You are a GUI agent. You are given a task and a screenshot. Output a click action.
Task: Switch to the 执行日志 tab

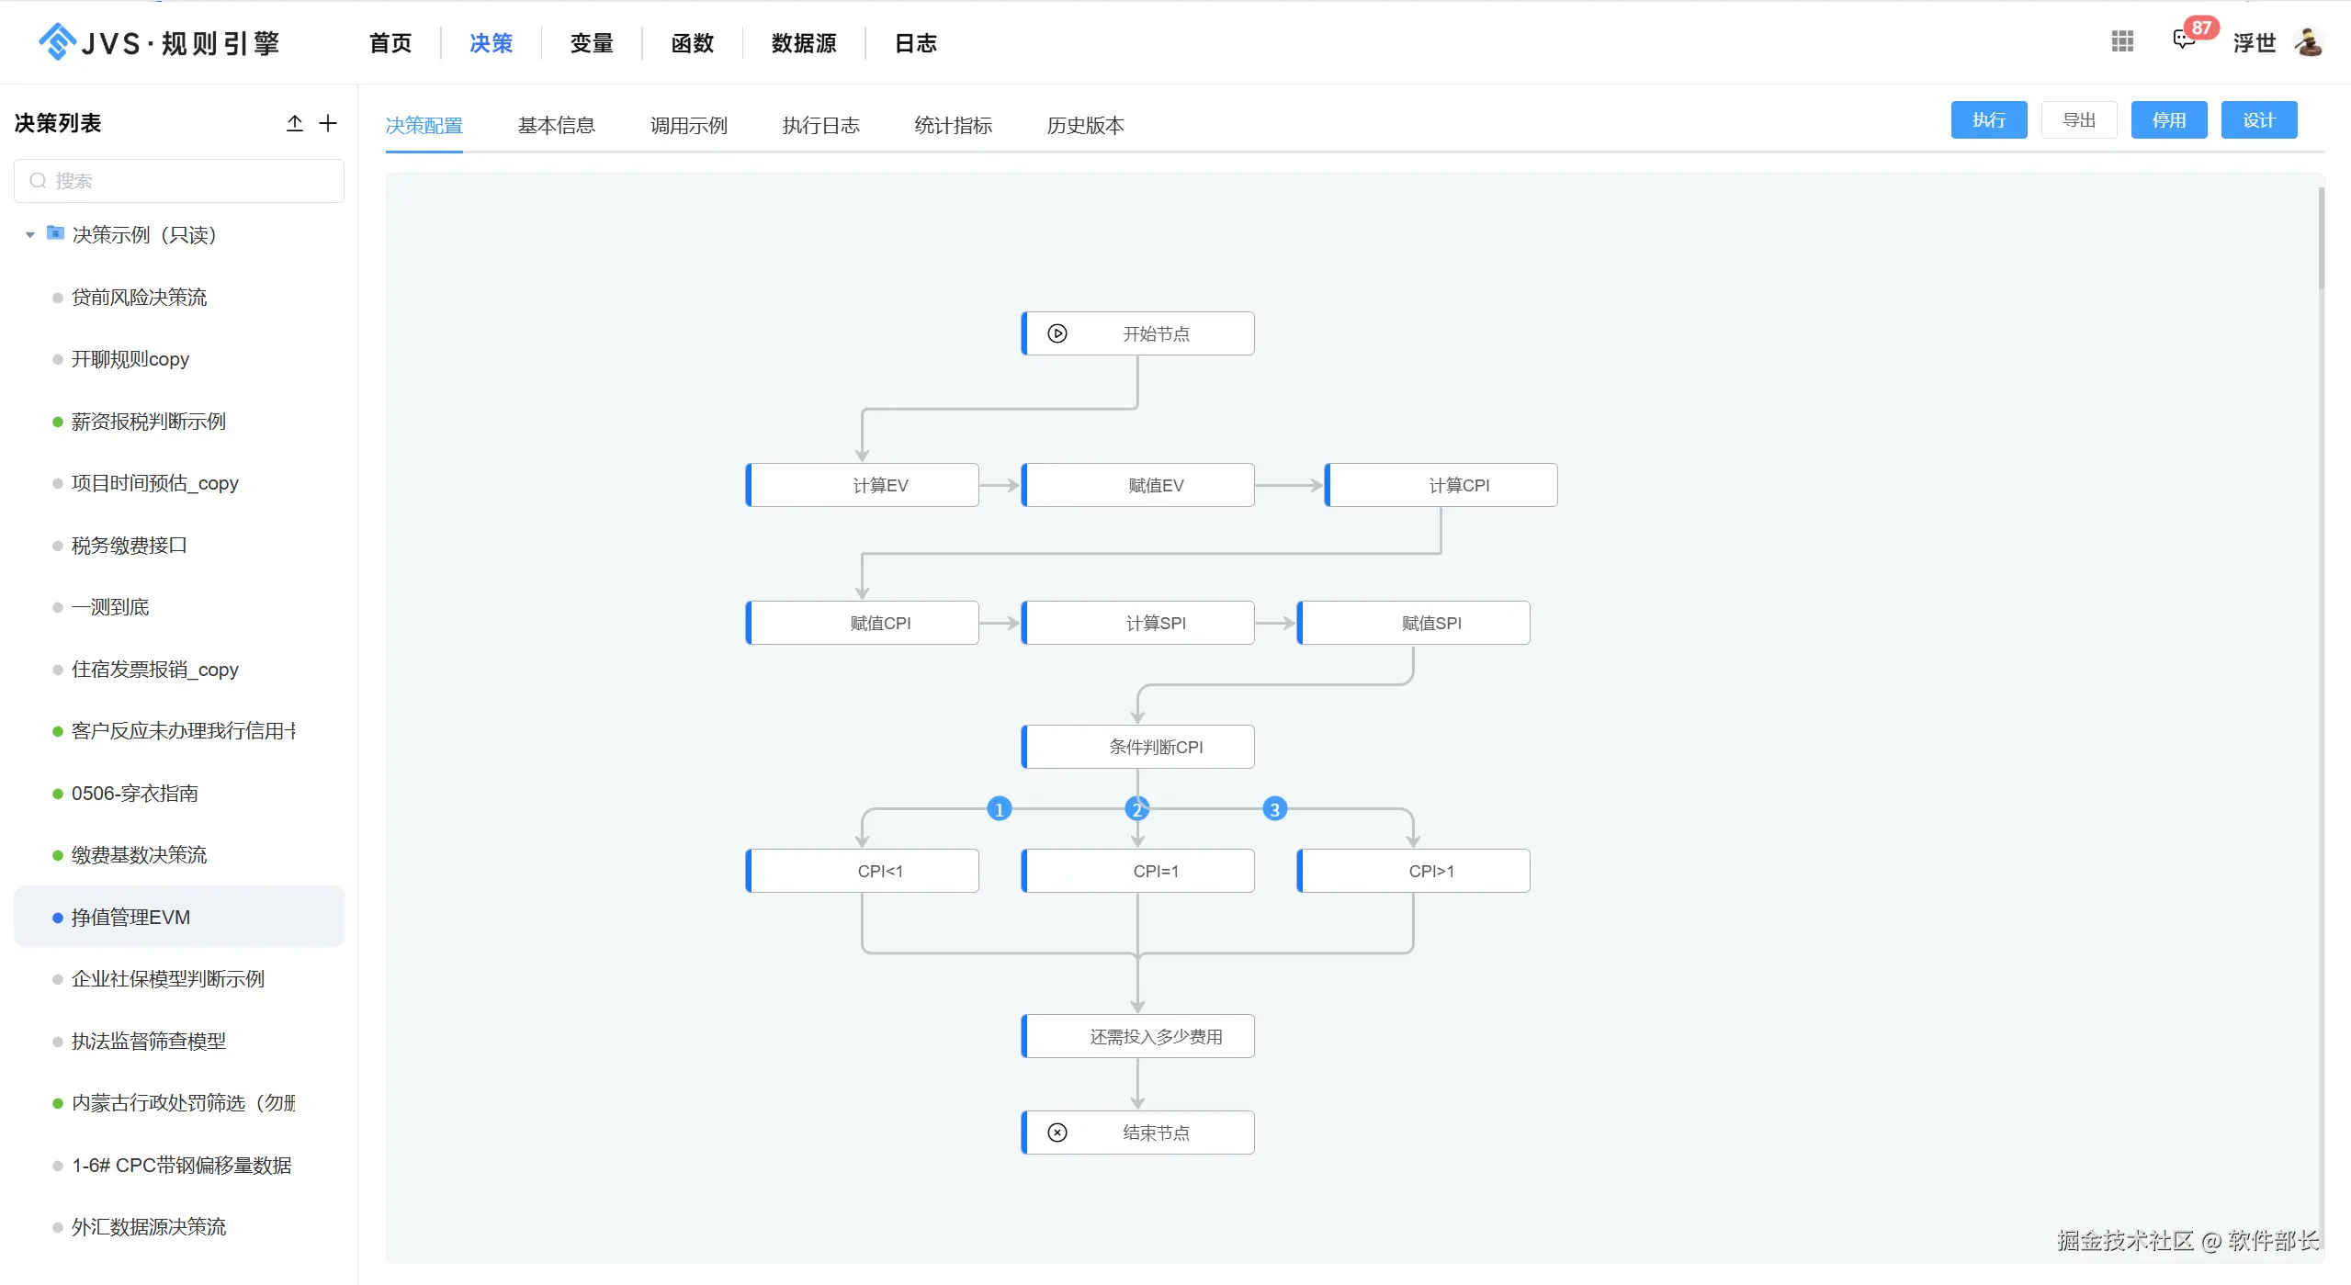click(820, 125)
